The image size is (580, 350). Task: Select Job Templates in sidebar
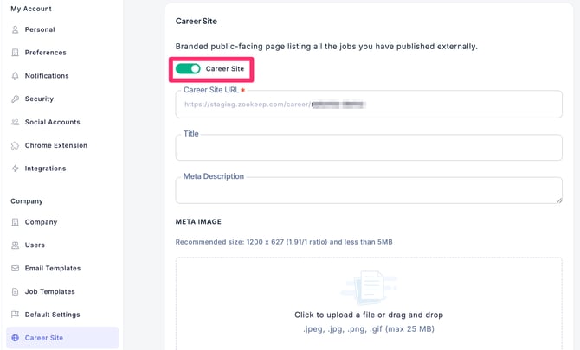(x=49, y=292)
